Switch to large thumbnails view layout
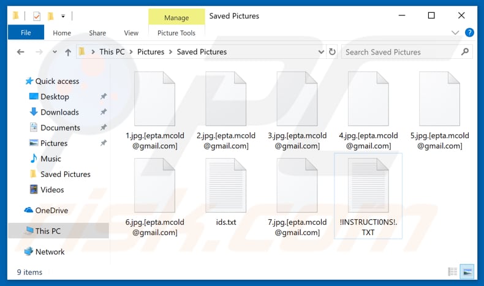484x286 pixels. [467, 272]
